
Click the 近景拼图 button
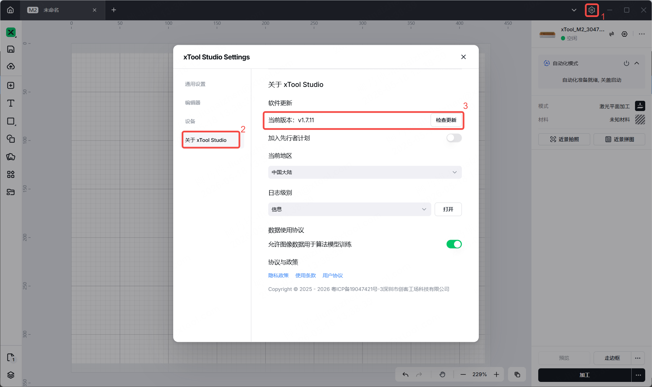tap(619, 139)
